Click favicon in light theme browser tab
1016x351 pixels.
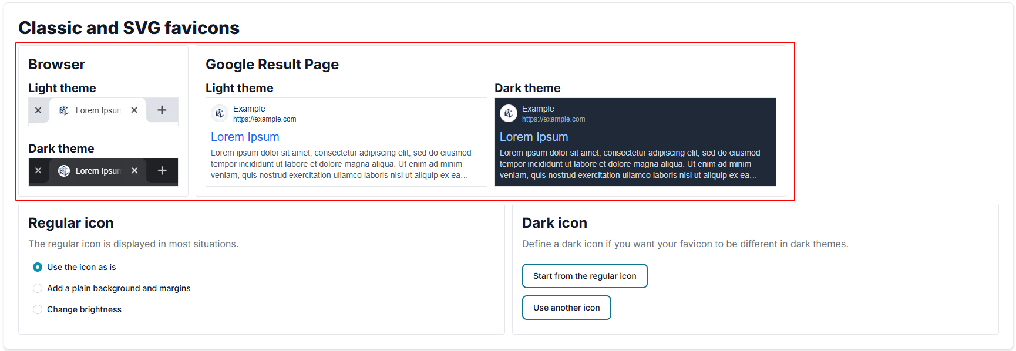click(x=64, y=110)
